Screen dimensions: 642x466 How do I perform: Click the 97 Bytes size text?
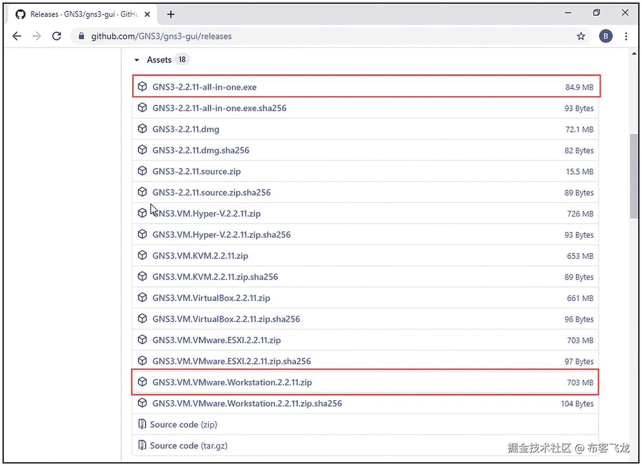tap(579, 362)
